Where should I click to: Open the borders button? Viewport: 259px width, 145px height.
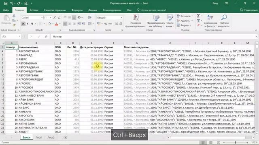[40, 24]
